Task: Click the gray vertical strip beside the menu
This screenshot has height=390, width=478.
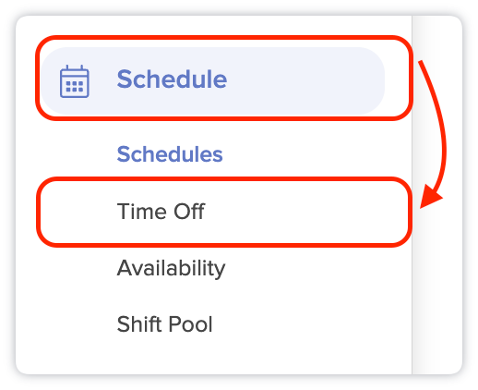Action: [436, 195]
